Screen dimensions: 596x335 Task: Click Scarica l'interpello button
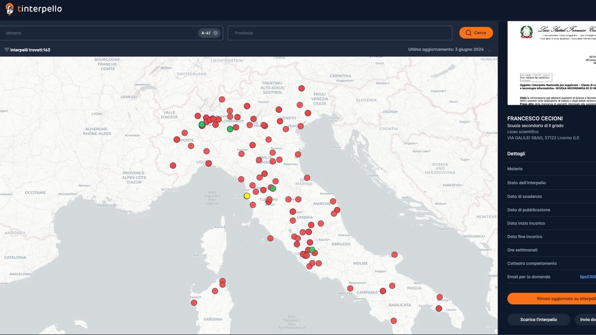(538, 320)
